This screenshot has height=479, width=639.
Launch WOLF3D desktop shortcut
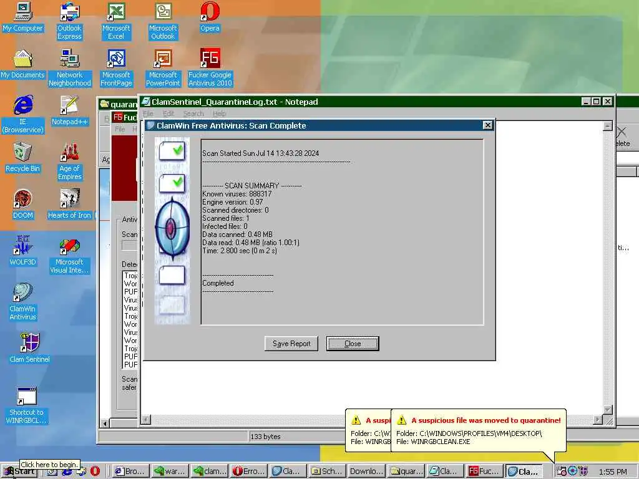point(22,251)
